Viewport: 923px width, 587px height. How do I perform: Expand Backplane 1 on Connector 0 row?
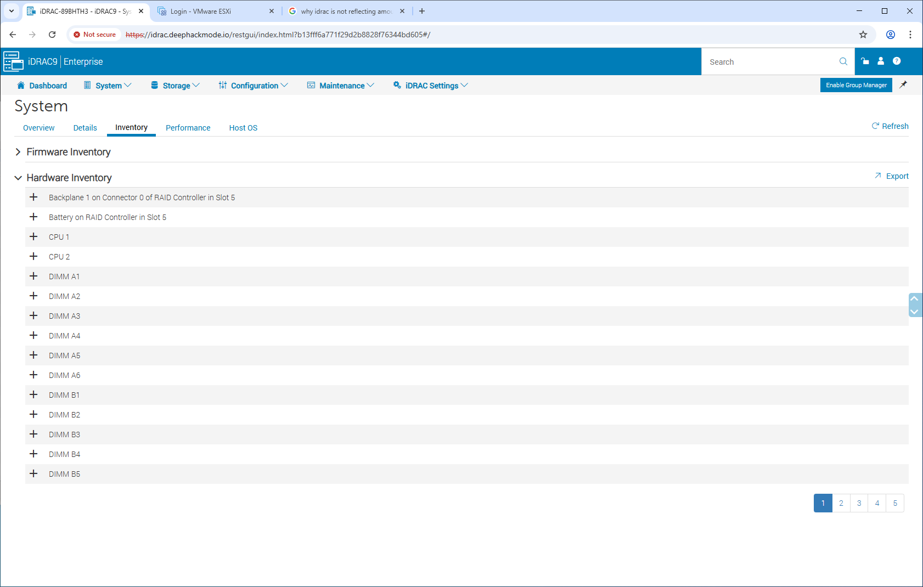[x=33, y=197]
